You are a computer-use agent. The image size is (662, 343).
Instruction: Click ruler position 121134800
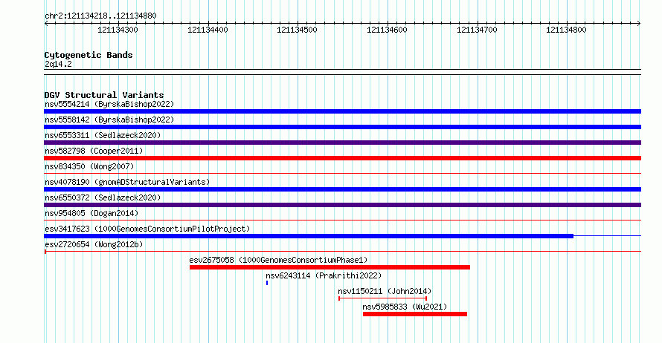click(566, 30)
